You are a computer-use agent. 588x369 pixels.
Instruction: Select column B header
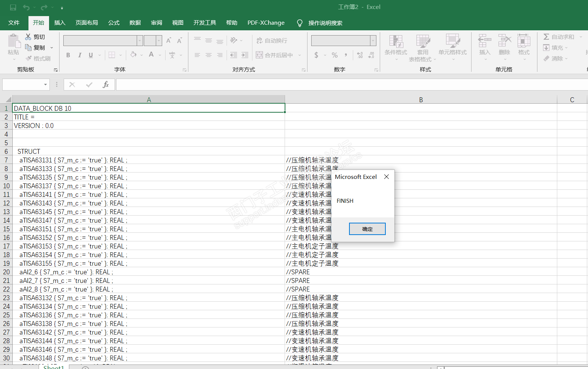421,100
